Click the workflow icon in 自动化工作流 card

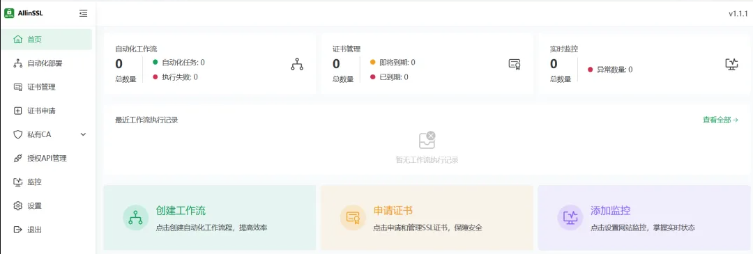click(297, 64)
